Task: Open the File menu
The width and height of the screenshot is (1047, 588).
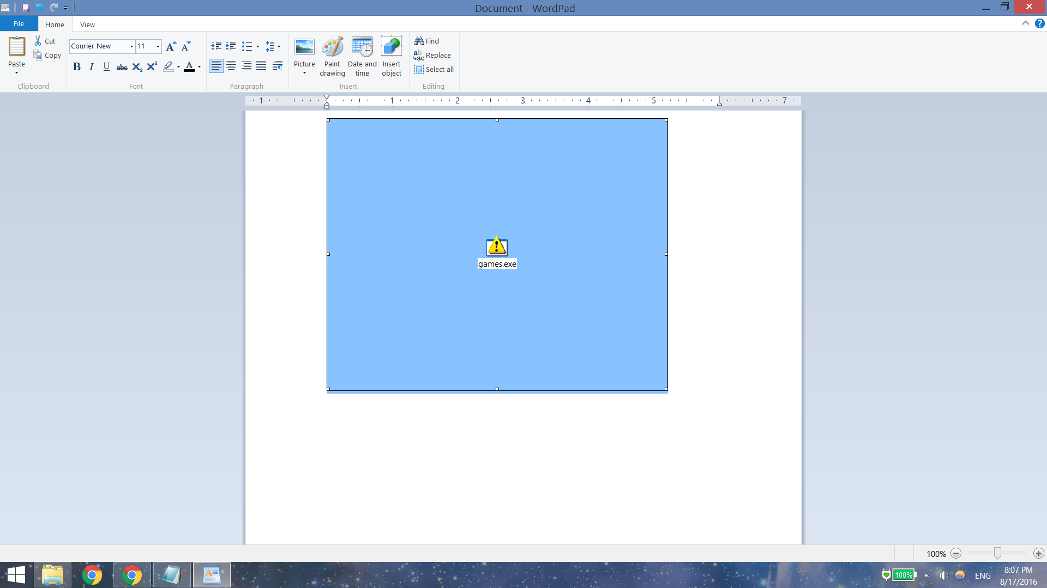Action: click(x=19, y=24)
